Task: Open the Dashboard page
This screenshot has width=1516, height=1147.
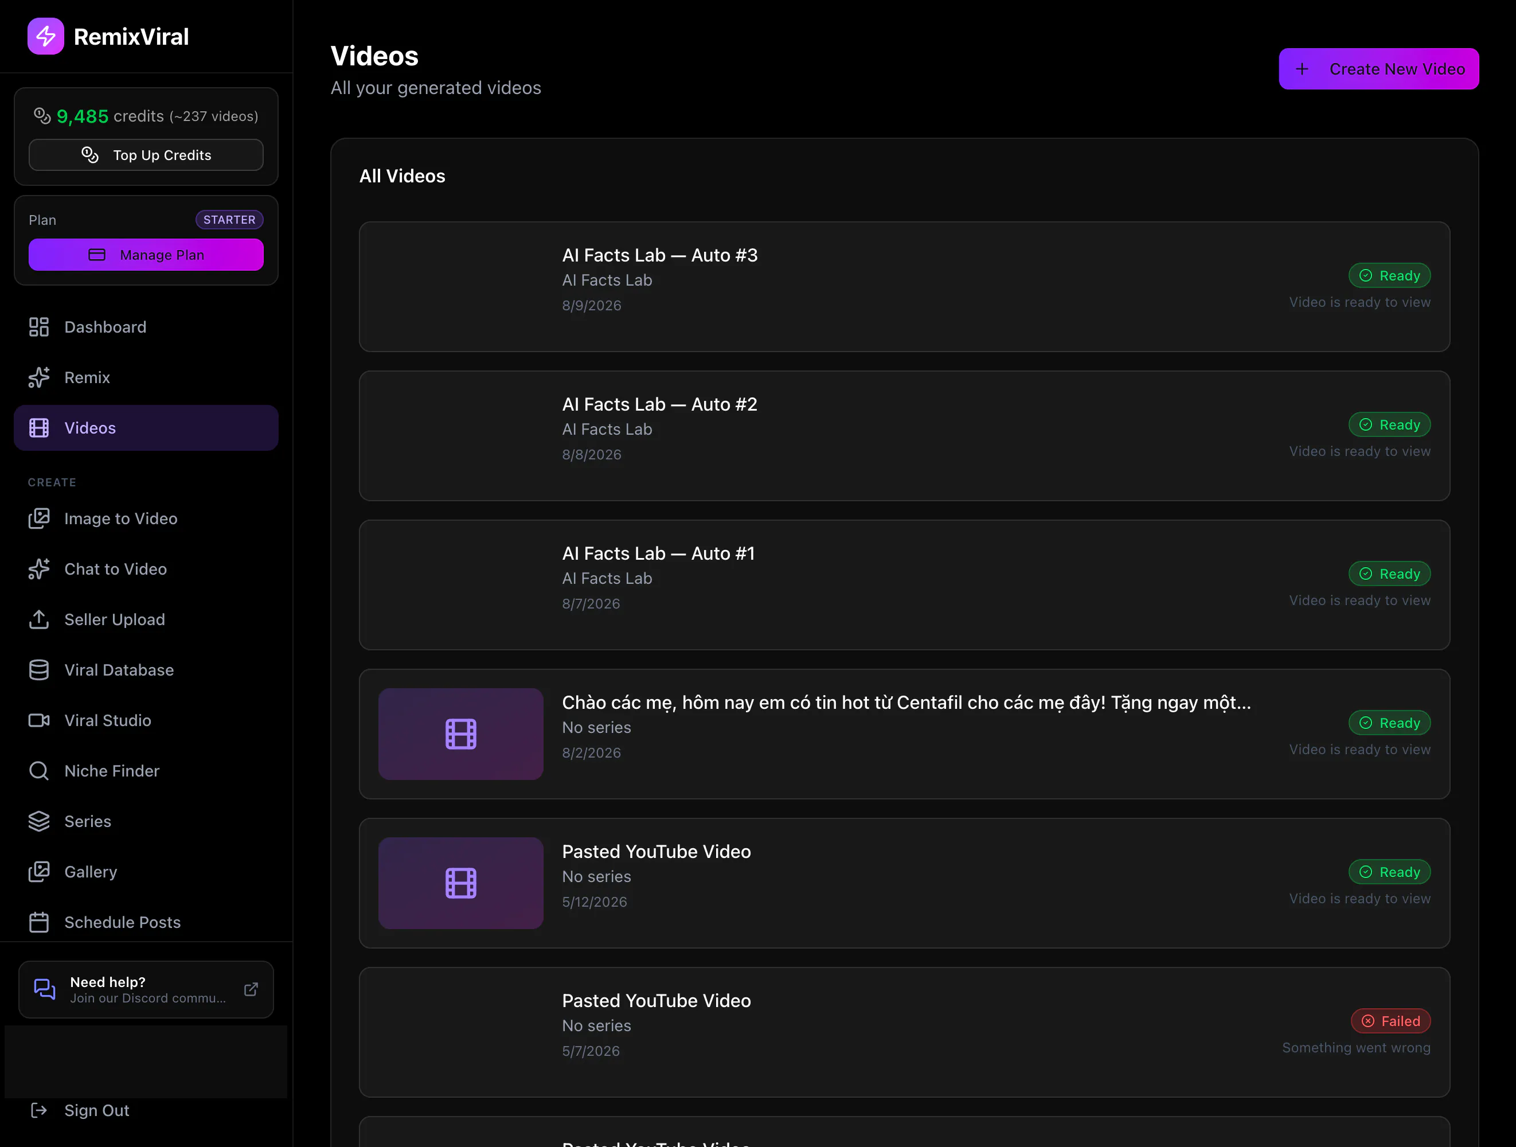Action: click(146, 327)
